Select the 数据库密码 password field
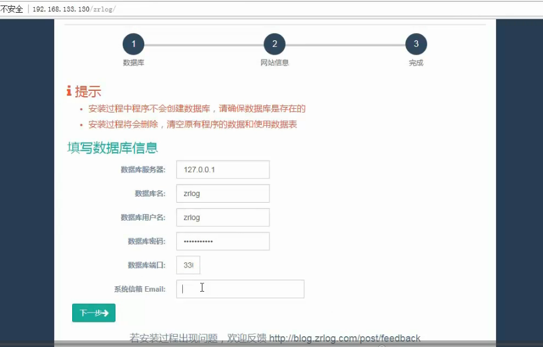Image resolution: width=543 pixels, height=347 pixels. [222, 241]
